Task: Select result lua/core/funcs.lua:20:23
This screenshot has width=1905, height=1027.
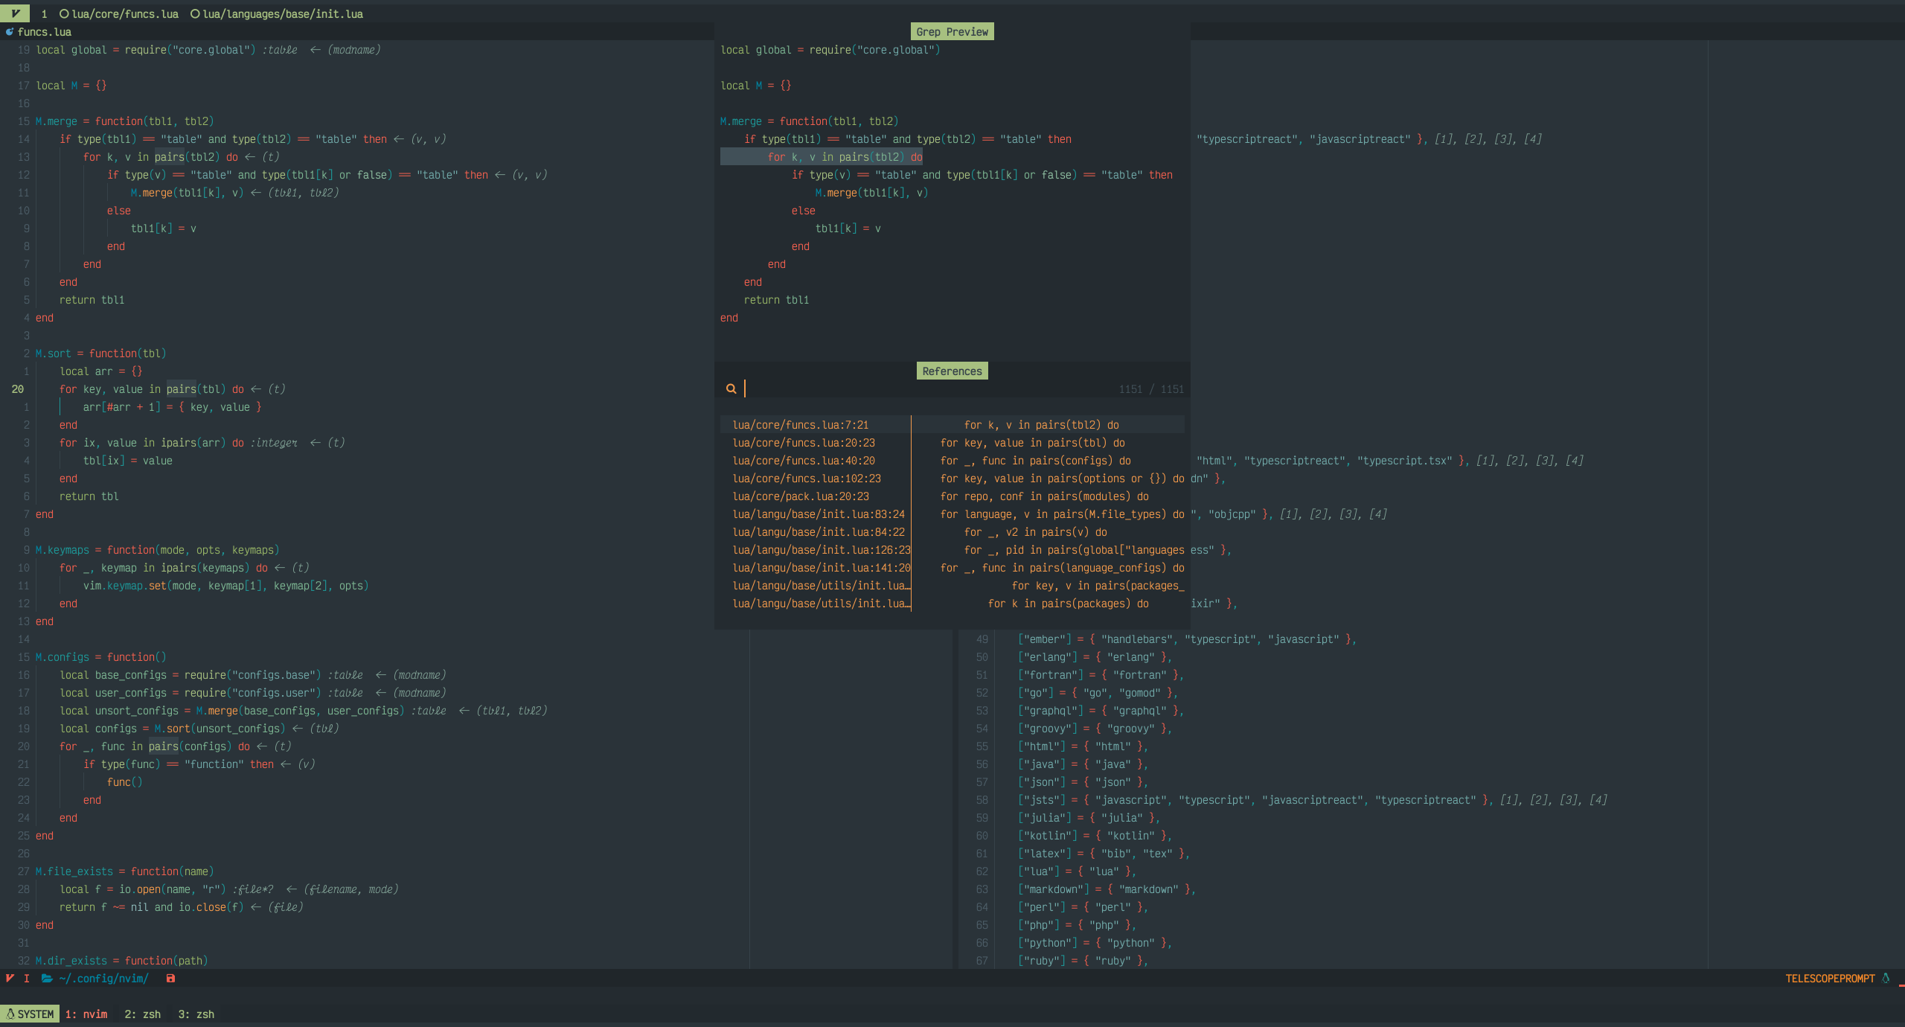Action: [x=804, y=443]
